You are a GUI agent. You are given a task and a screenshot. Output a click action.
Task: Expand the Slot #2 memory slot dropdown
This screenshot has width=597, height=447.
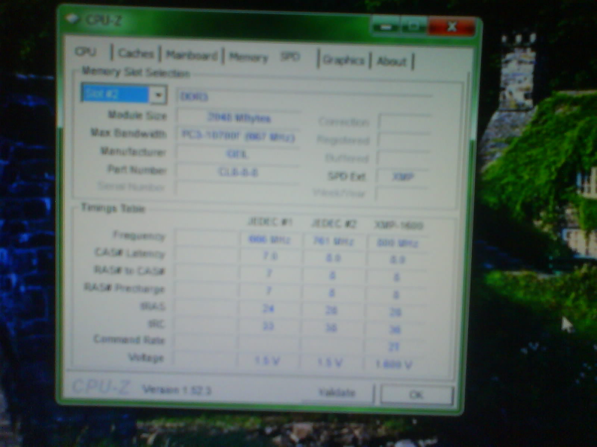pyautogui.click(x=158, y=95)
